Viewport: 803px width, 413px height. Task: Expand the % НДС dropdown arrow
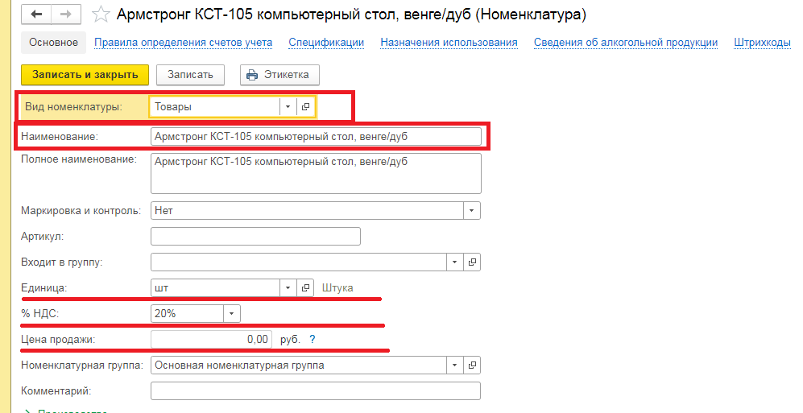pos(231,313)
